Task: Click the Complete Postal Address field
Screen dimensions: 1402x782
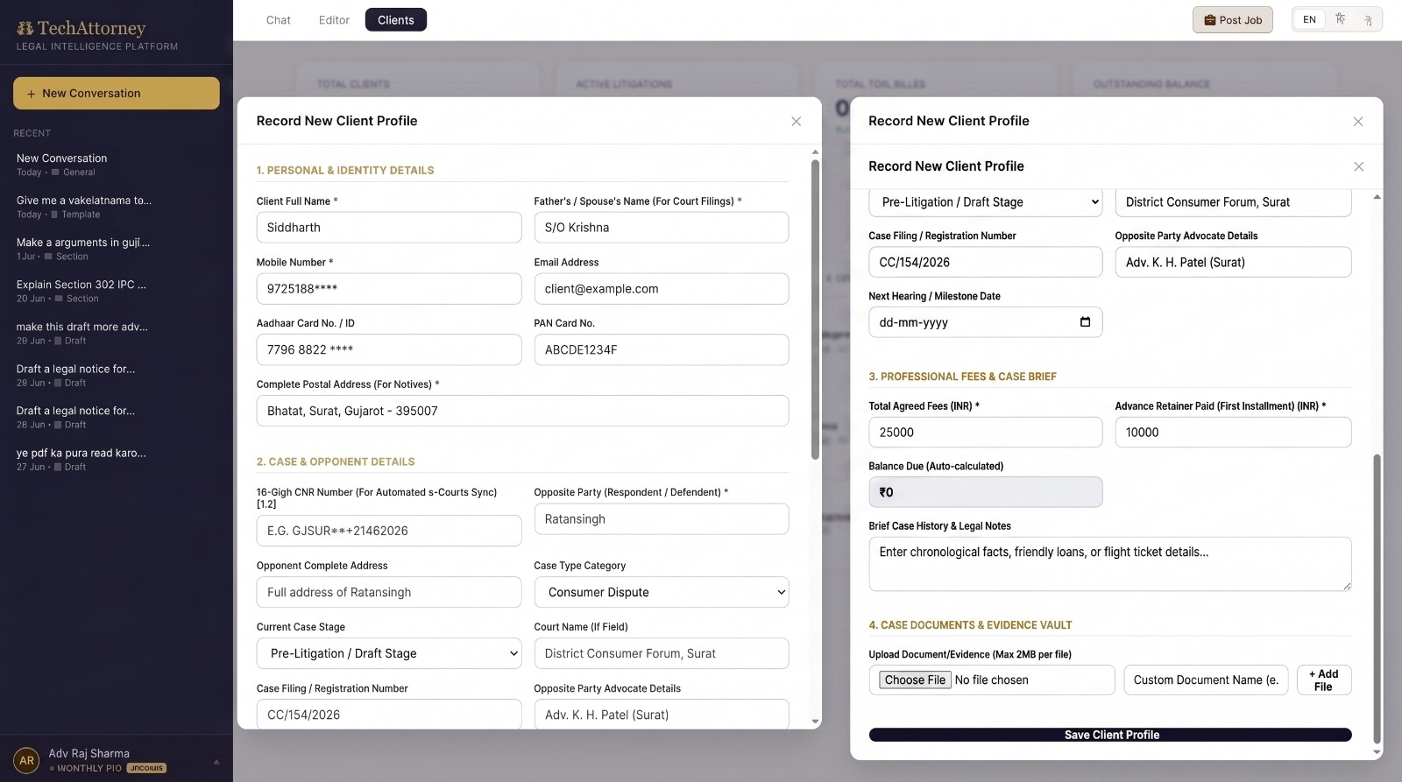Action: tap(522, 411)
